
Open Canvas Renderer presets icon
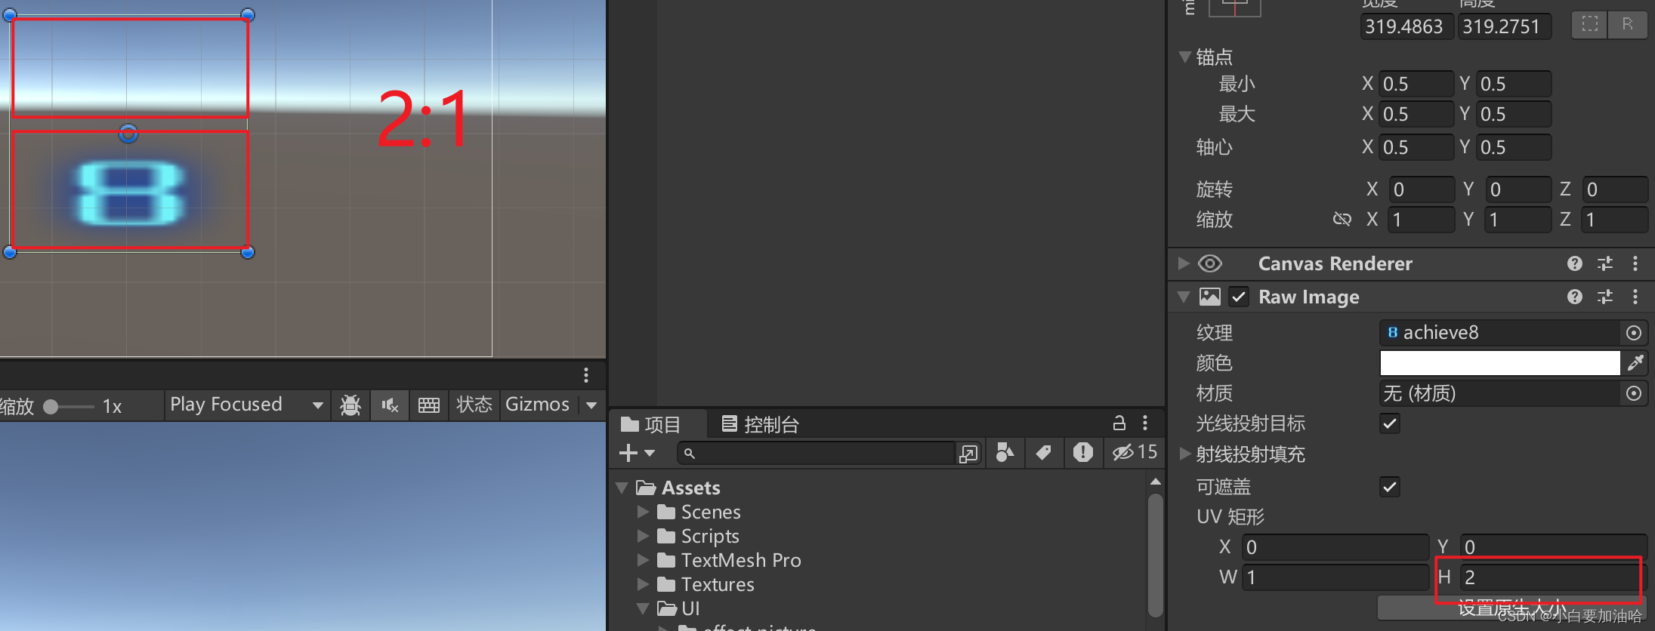point(1605,263)
